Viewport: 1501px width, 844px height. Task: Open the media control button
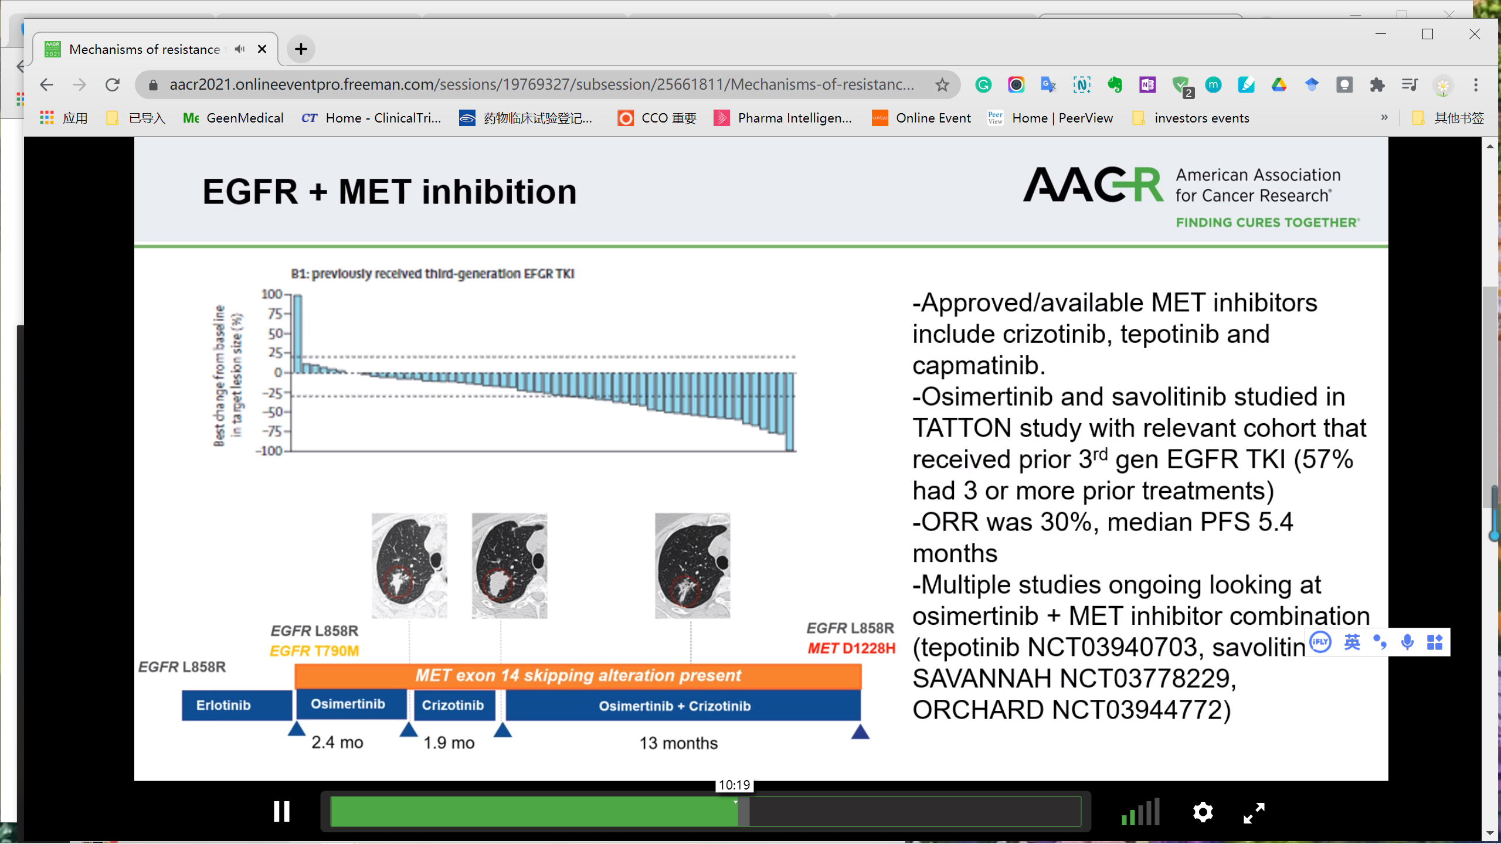[x=1410, y=85]
